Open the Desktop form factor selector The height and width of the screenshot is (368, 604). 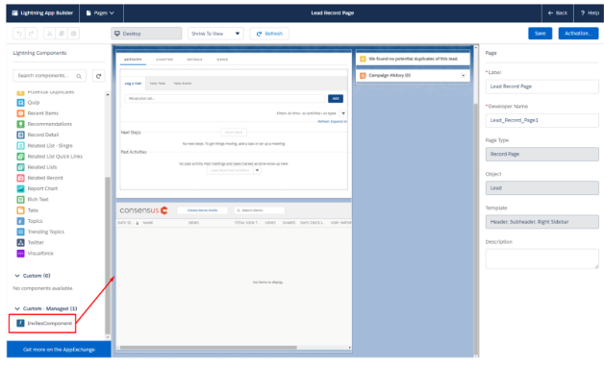[146, 34]
